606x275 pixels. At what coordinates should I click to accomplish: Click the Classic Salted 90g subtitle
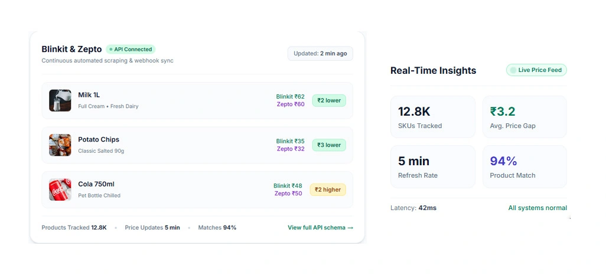click(101, 151)
